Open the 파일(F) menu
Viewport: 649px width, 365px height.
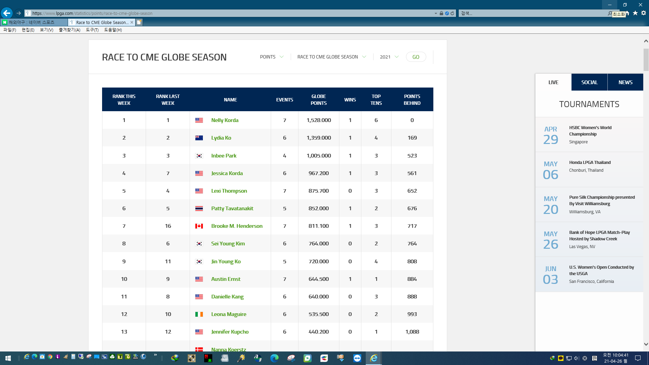tap(10, 30)
